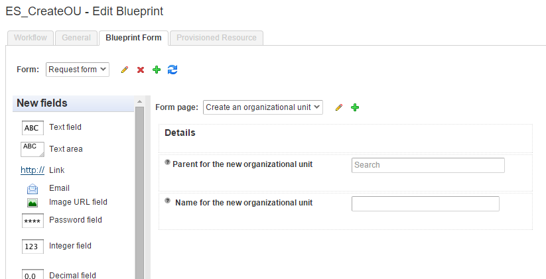Open the Form page dropdown
This screenshot has width=546, height=279.
pos(263,107)
